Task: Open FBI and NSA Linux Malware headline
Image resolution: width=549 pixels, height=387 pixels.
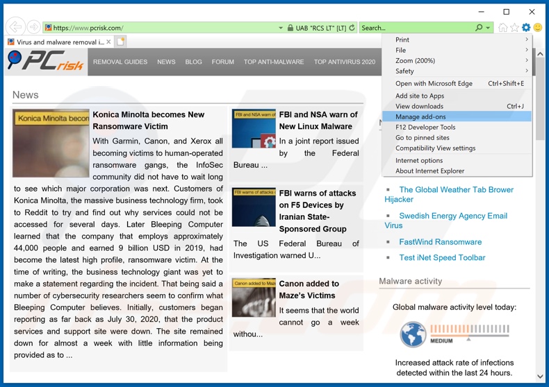Action: pyautogui.click(x=318, y=121)
